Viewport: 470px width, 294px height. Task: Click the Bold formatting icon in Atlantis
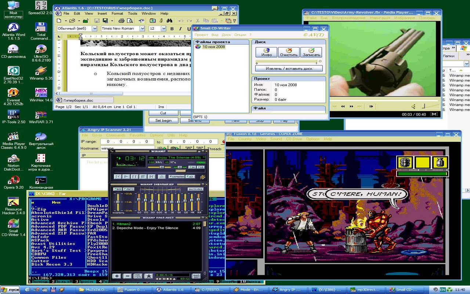172,29
